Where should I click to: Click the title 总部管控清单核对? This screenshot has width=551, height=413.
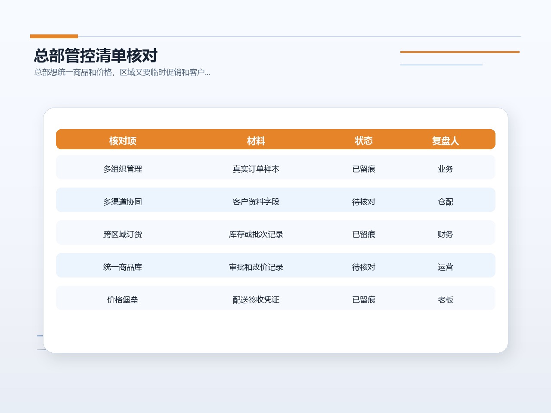pos(96,56)
